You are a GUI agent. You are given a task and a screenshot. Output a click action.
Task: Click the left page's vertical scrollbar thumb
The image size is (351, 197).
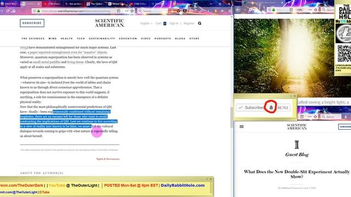click(x=231, y=117)
